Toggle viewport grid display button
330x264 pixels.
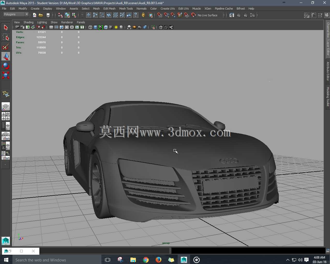click(x=51, y=27)
